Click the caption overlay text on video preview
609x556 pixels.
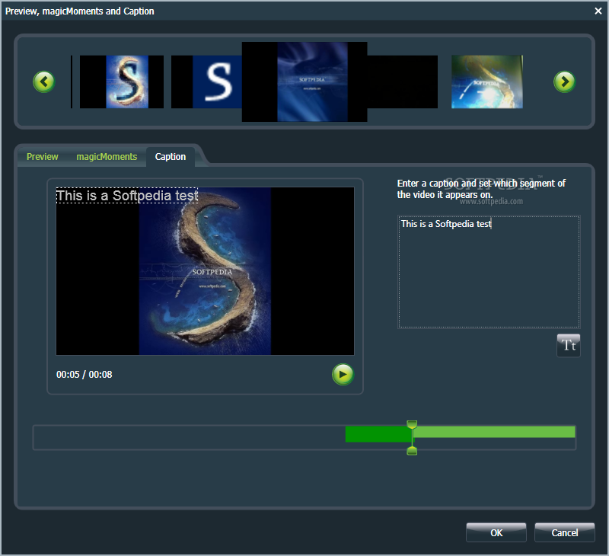click(x=127, y=196)
